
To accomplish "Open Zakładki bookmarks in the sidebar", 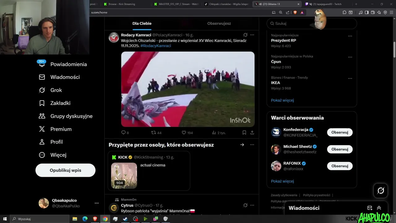I will pos(55,103).
